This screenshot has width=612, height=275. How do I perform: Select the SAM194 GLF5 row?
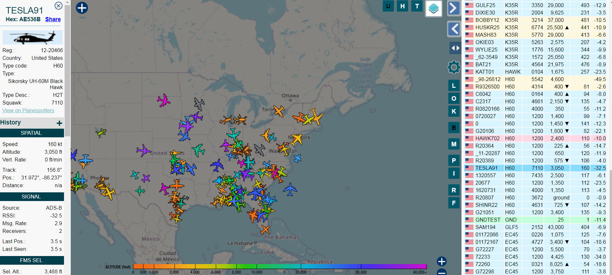[535, 227]
